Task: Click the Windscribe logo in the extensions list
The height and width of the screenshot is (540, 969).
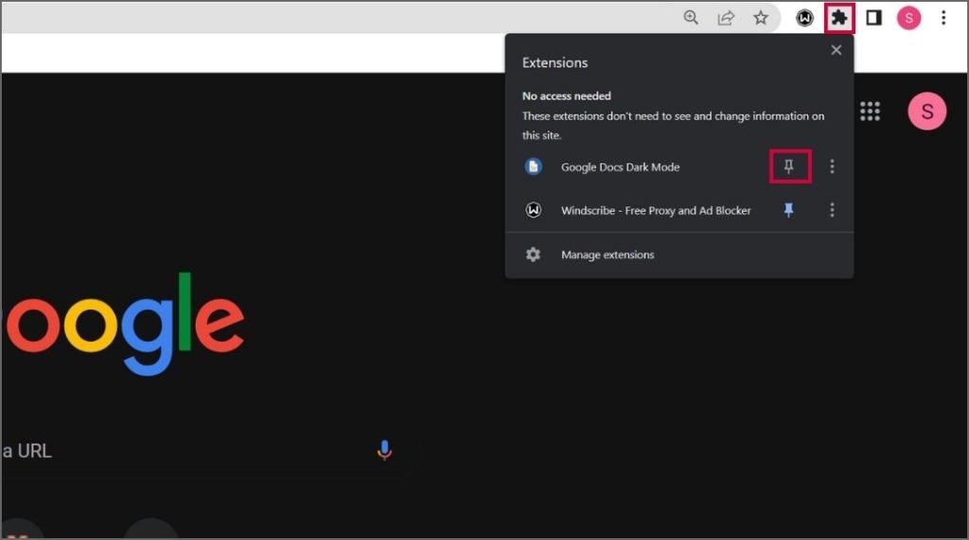Action: coord(534,210)
